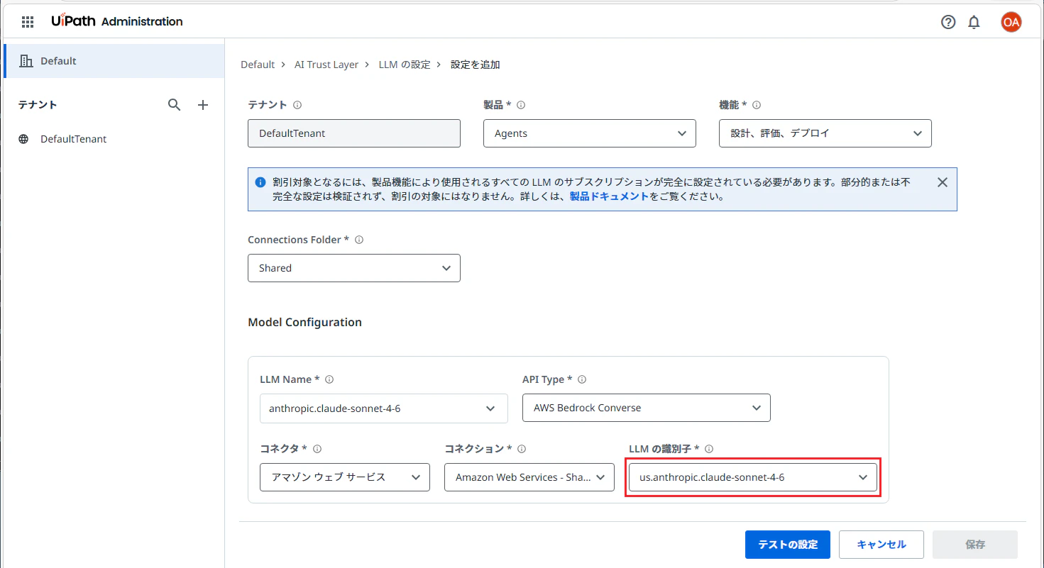The width and height of the screenshot is (1044, 568).
Task: Open the app launcher grid icon
Action: 28,22
